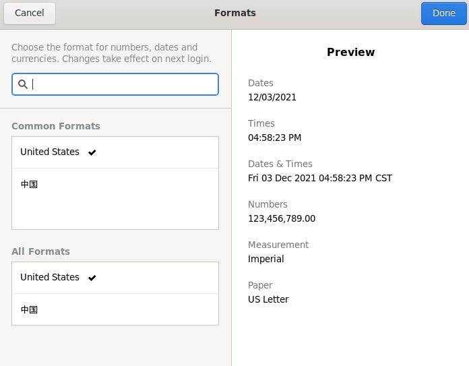469x366 pixels.
Task: Click the Imperial measurement value
Action: point(265,259)
